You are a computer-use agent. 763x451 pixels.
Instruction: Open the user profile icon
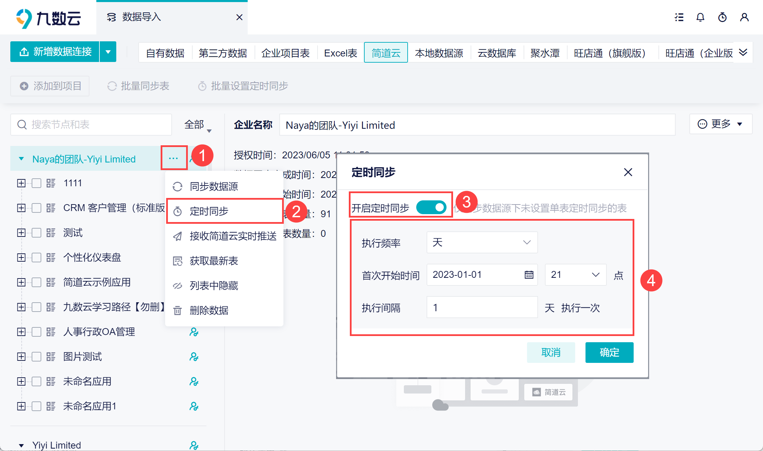click(x=744, y=17)
